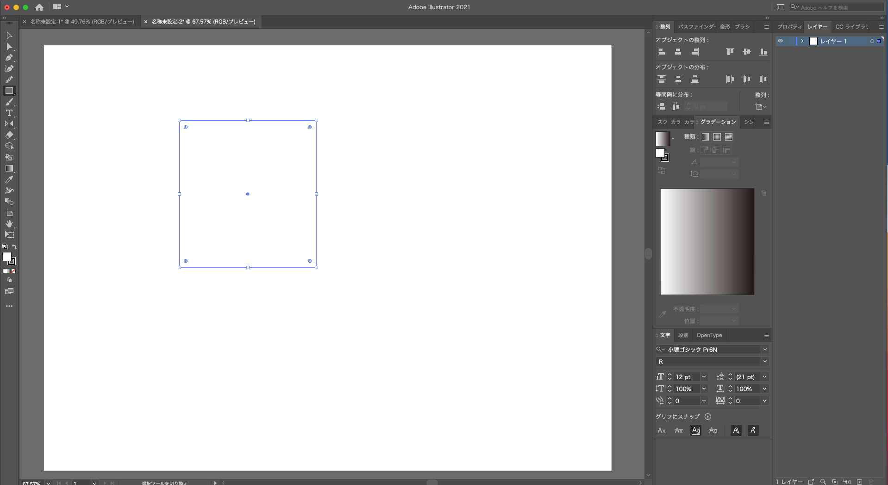
Task: Toggle snap to baseline glyph option
Action: tap(662, 430)
